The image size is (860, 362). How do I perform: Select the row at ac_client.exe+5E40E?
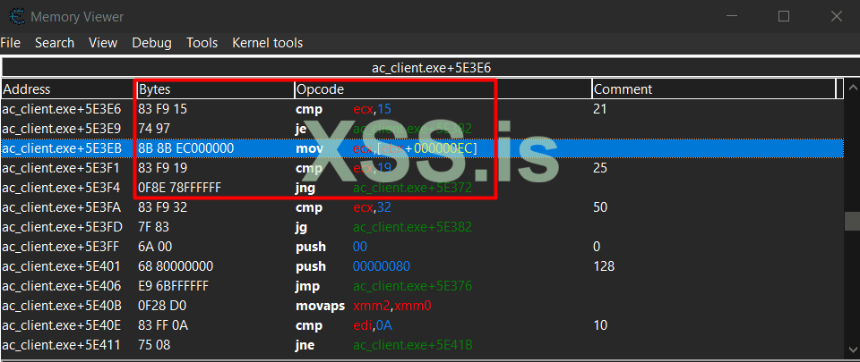[x=422, y=325]
